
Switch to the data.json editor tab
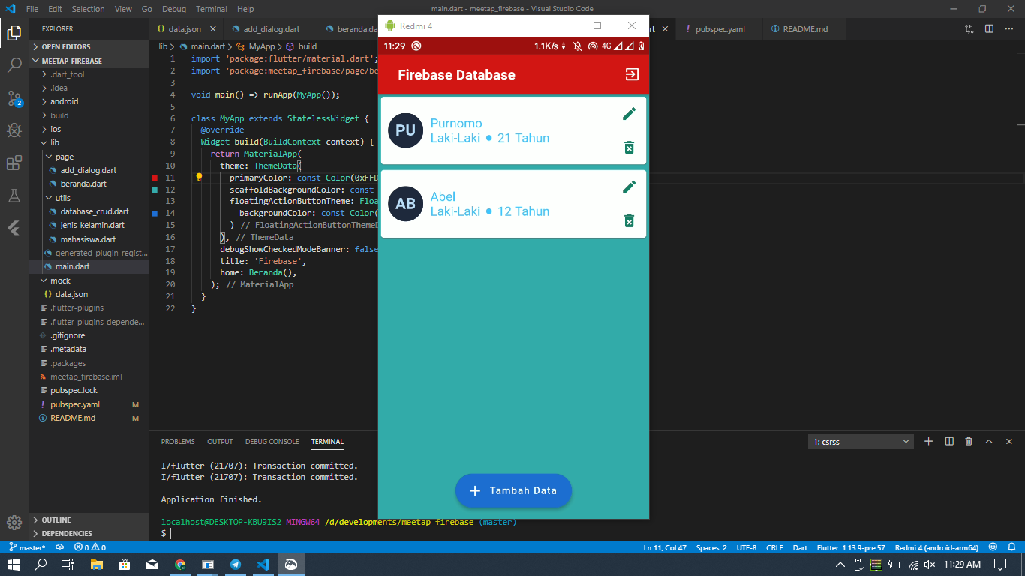[184, 29]
